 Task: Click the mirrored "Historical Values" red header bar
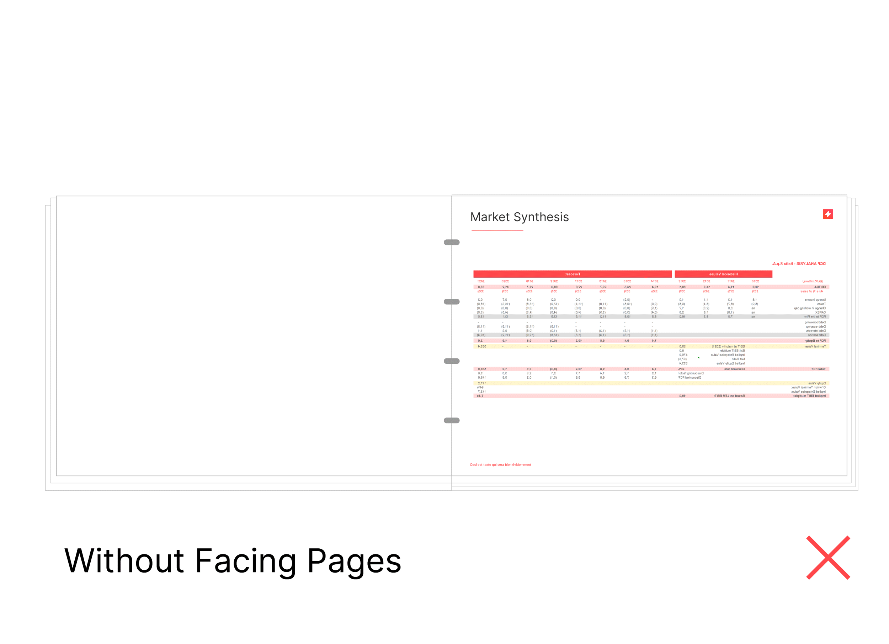coord(723,274)
